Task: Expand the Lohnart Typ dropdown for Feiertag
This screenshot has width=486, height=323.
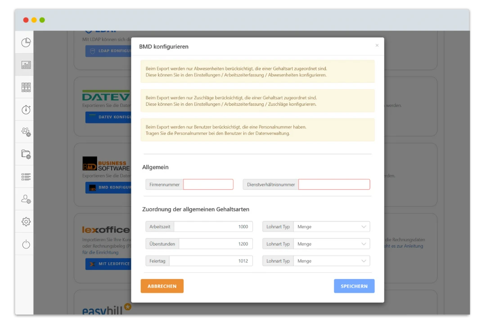Action: 331,261
